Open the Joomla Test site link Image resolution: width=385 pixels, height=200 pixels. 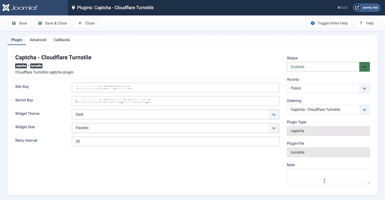(x=367, y=8)
